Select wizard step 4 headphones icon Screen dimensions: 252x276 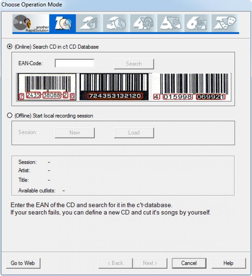click(x=144, y=23)
